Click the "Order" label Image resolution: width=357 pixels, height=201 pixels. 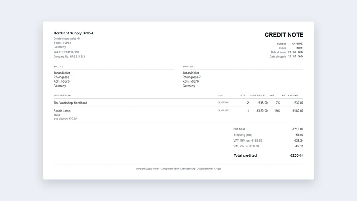click(x=282, y=48)
